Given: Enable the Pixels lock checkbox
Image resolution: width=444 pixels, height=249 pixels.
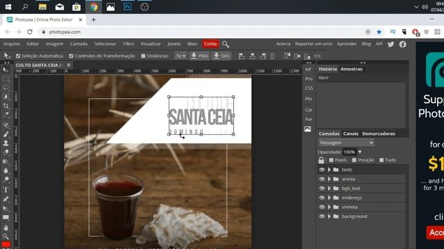Looking at the screenshot, I should click(x=331, y=160).
